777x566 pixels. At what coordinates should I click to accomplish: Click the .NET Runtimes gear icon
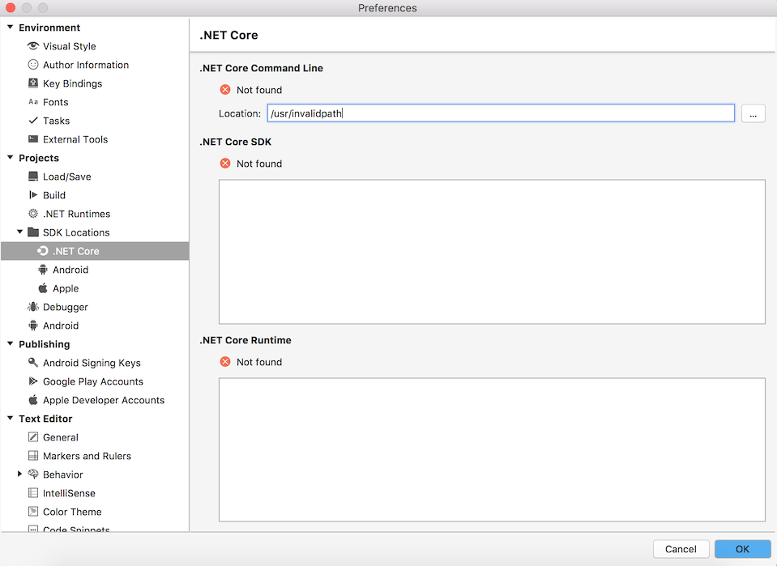pos(33,214)
